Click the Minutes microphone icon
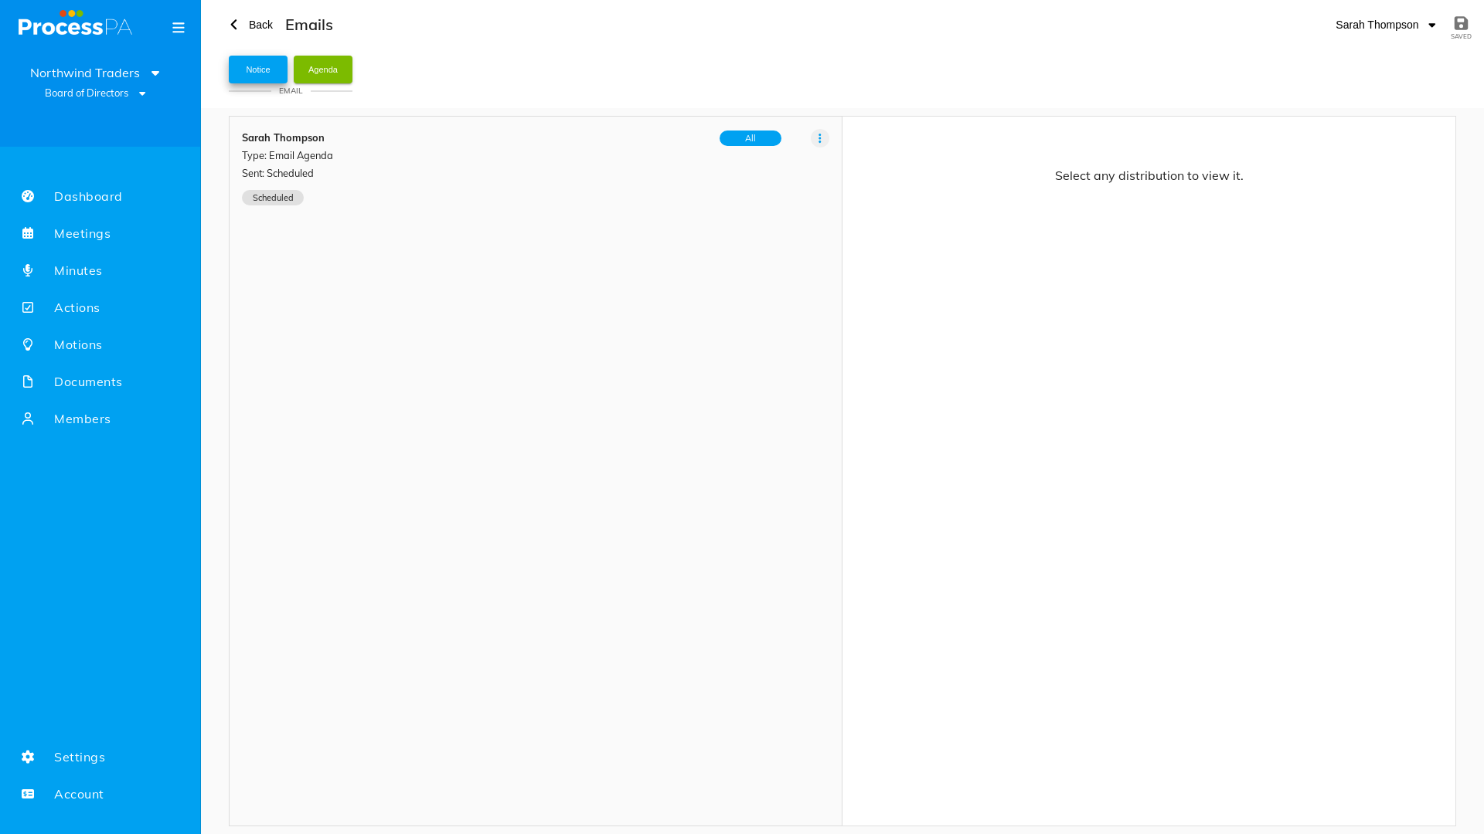The height and width of the screenshot is (834, 1484). click(x=28, y=270)
